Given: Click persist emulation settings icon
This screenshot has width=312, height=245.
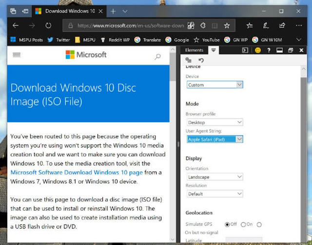Looking at the screenshot, I should [188, 60].
